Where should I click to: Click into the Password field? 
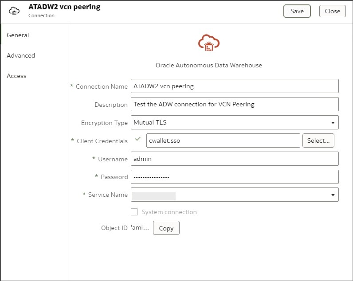pos(235,177)
